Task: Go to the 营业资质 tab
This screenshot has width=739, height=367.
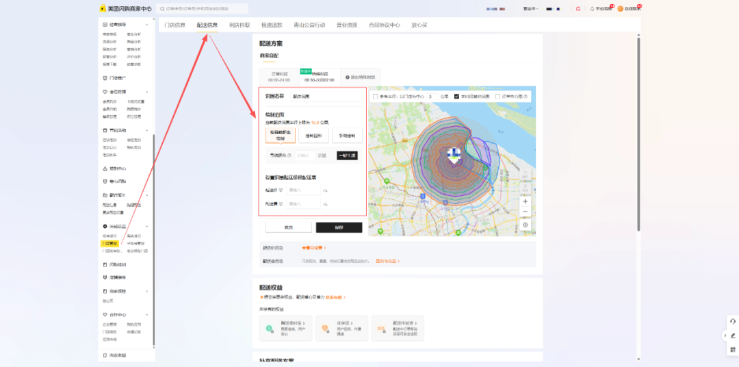Action: pos(347,25)
